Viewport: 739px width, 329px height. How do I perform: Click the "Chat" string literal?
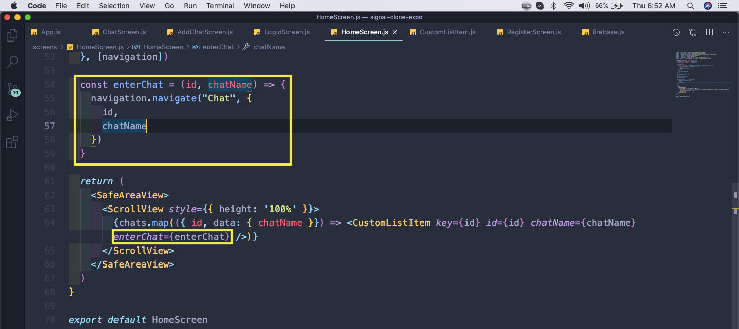tap(218, 98)
